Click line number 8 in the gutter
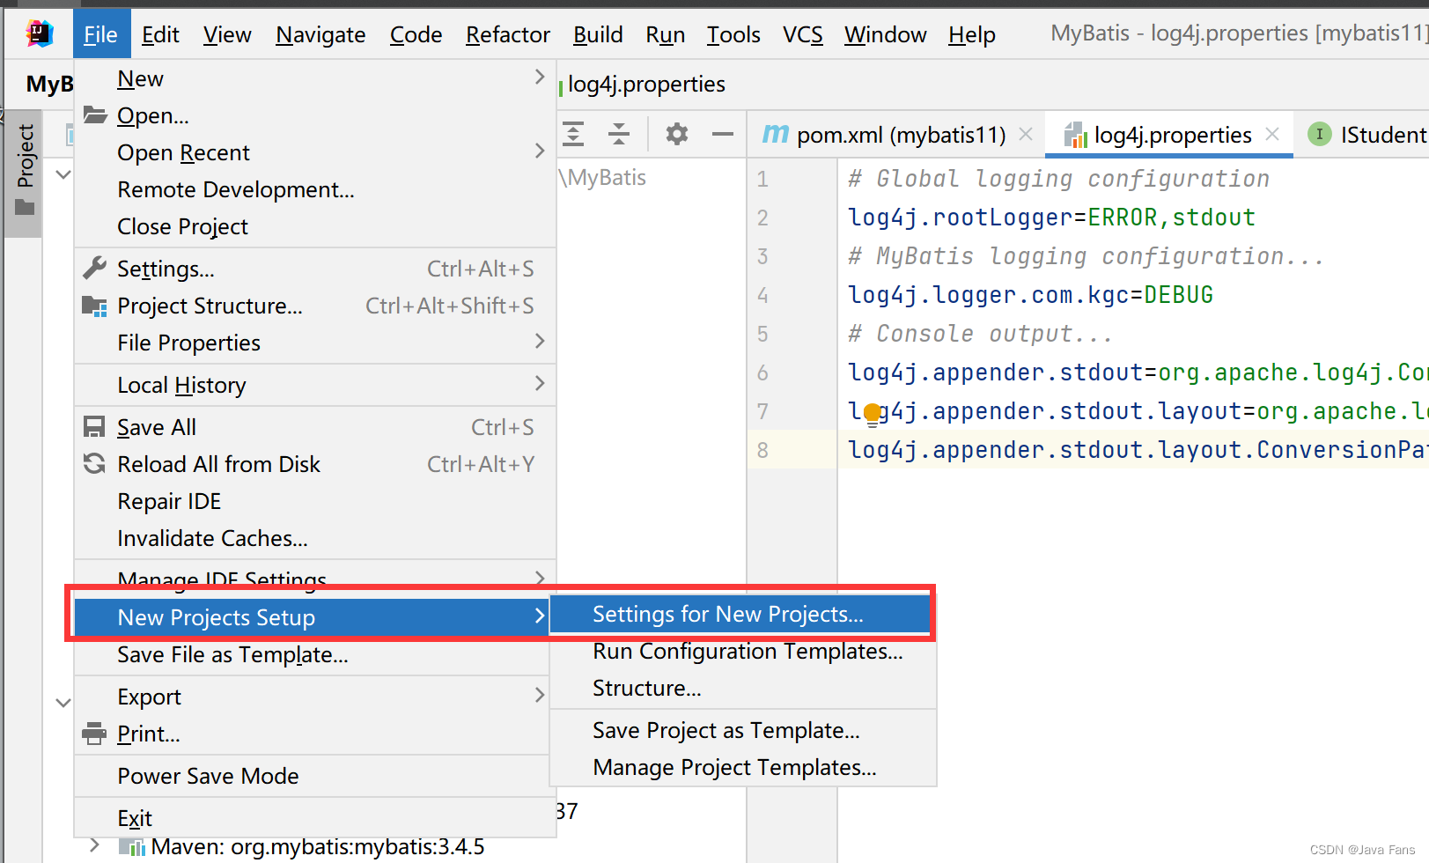The height and width of the screenshot is (863, 1429). pos(762,450)
